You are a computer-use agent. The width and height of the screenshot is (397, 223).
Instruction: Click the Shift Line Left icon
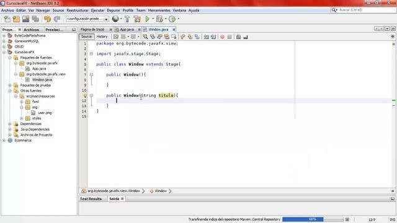(x=207, y=37)
